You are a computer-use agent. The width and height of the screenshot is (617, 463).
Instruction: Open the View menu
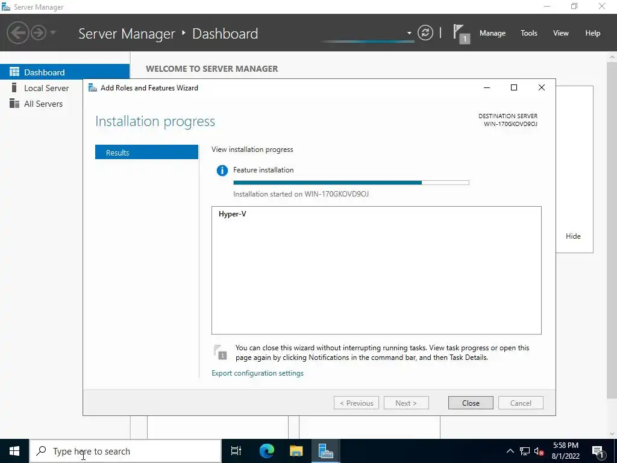561,33
